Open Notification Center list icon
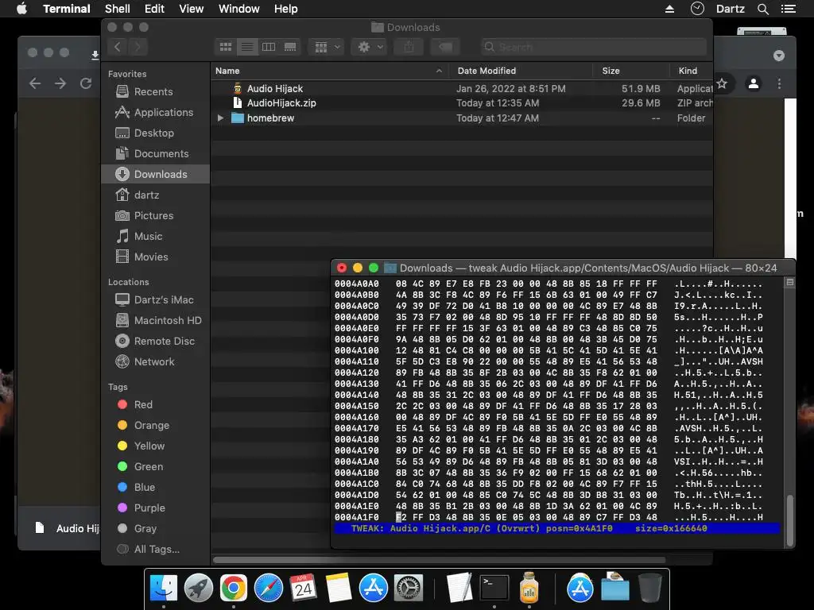 click(x=788, y=9)
